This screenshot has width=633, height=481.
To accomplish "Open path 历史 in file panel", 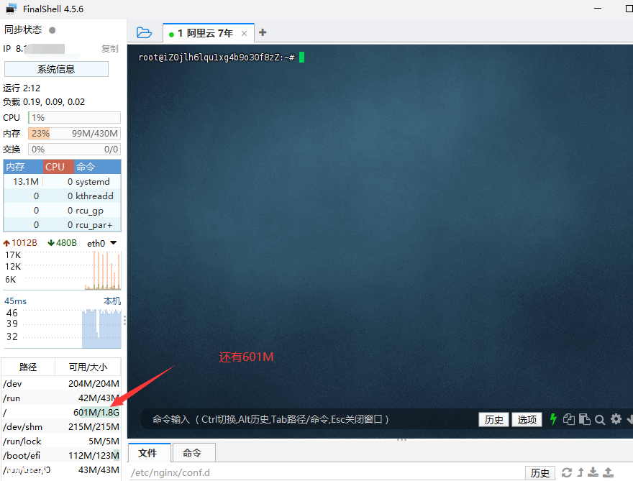I will [x=539, y=472].
